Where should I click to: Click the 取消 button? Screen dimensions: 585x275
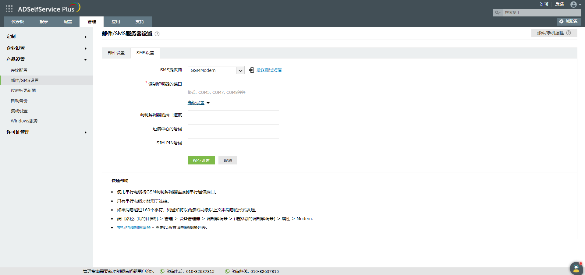(228, 160)
